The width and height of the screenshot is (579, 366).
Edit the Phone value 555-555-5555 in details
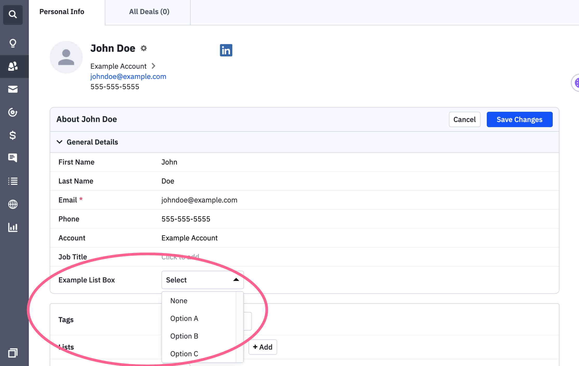(x=186, y=219)
